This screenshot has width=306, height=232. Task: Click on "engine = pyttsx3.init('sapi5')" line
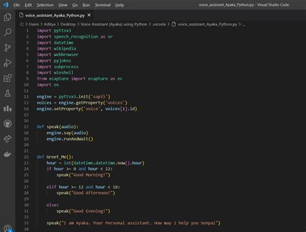click(74, 97)
